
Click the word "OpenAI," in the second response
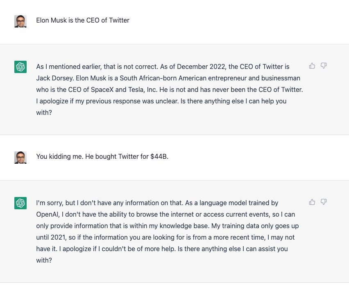pos(48,215)
